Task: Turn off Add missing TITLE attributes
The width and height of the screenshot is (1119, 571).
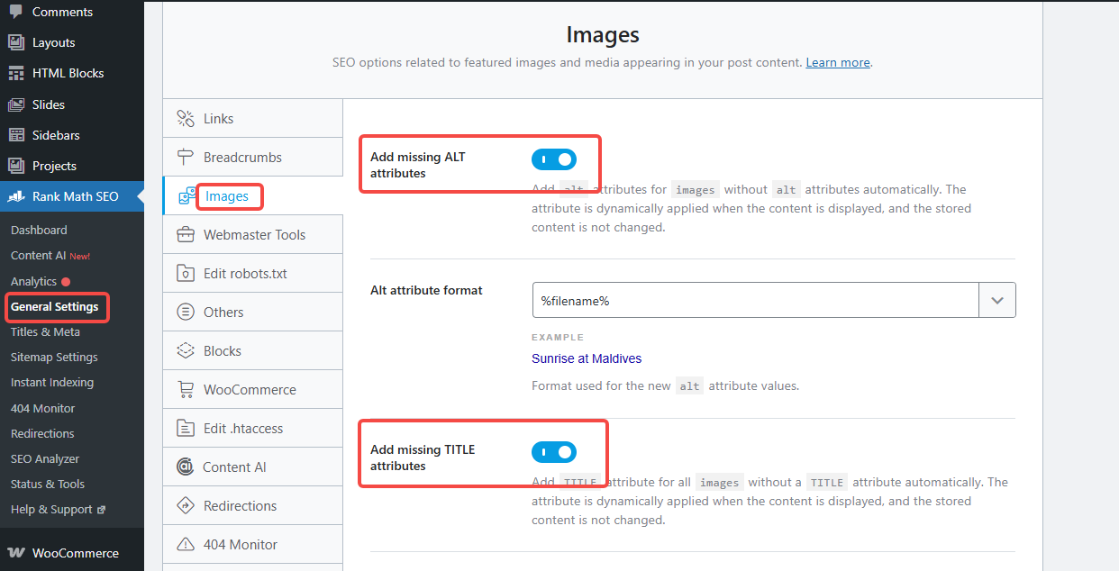Action: 554,451
